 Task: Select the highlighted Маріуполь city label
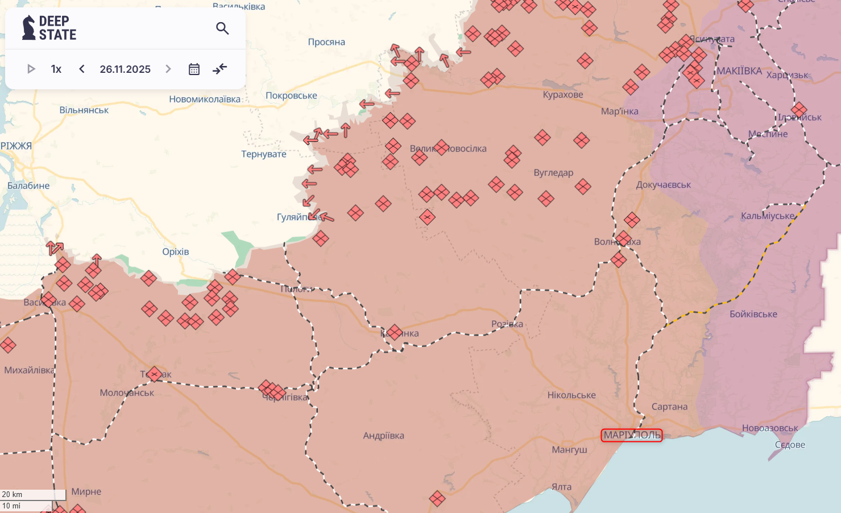tap(632, 435)
